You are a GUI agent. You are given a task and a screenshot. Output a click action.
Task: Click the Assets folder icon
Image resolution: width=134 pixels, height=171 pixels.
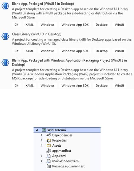[49, 146]
